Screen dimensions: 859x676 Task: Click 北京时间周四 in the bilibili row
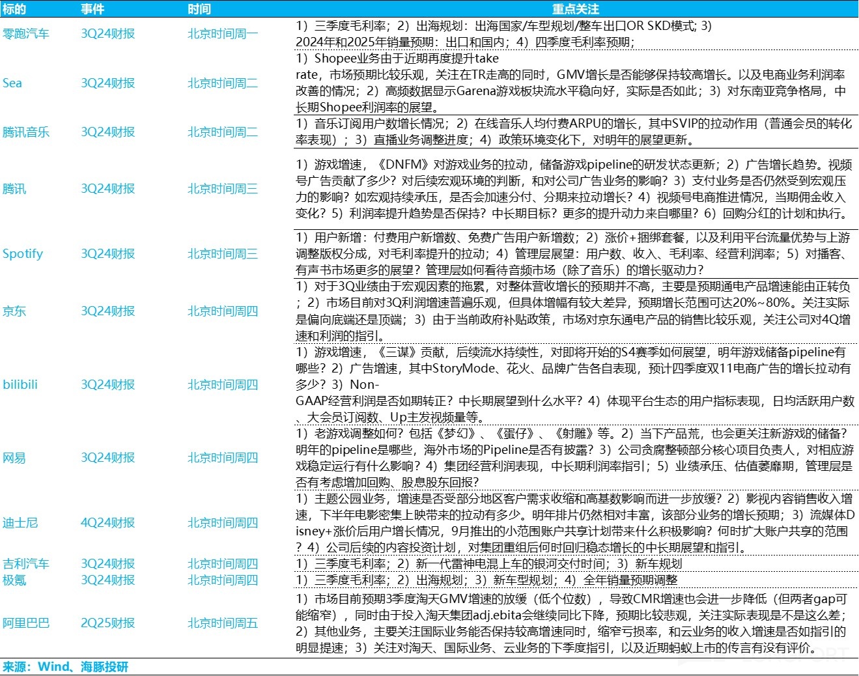[223, 384]
